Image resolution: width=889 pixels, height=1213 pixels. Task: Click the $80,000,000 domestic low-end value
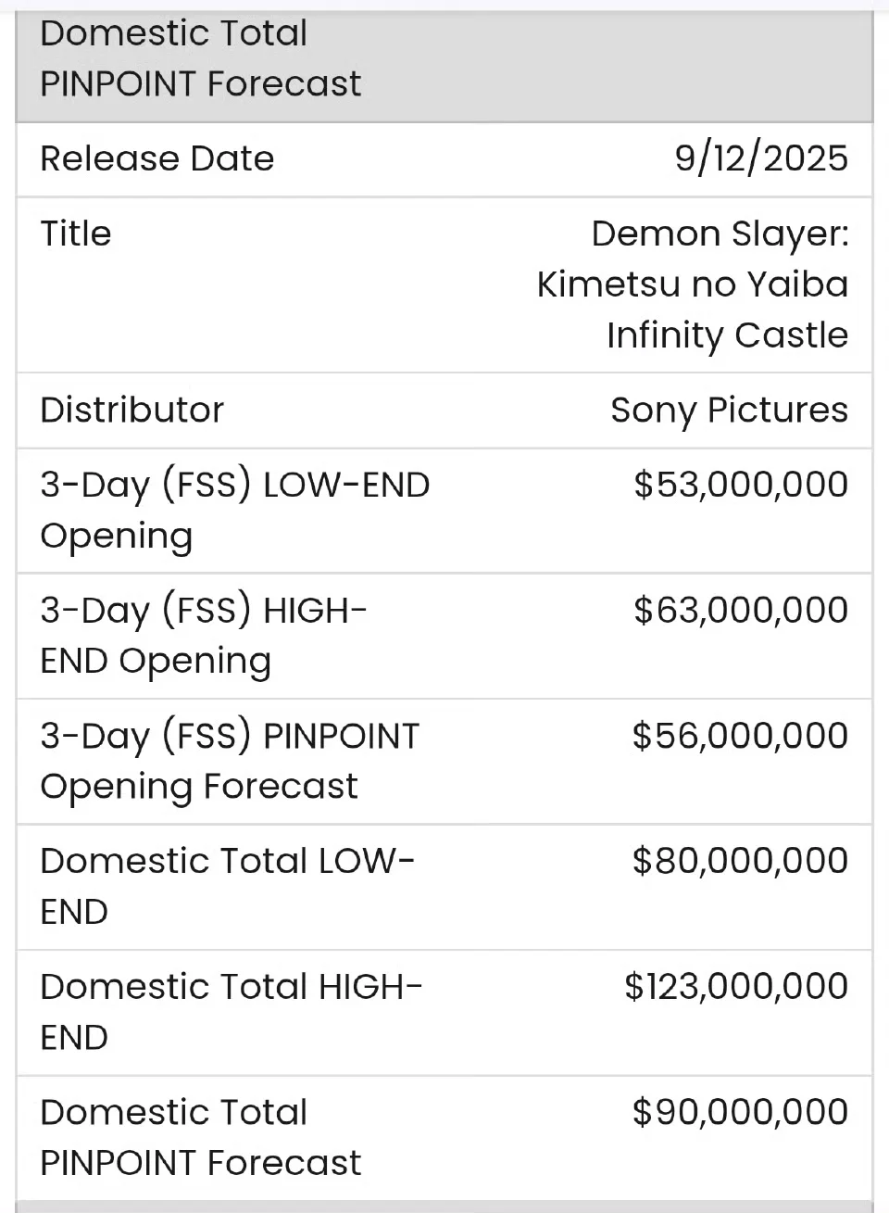pos(740,861)
